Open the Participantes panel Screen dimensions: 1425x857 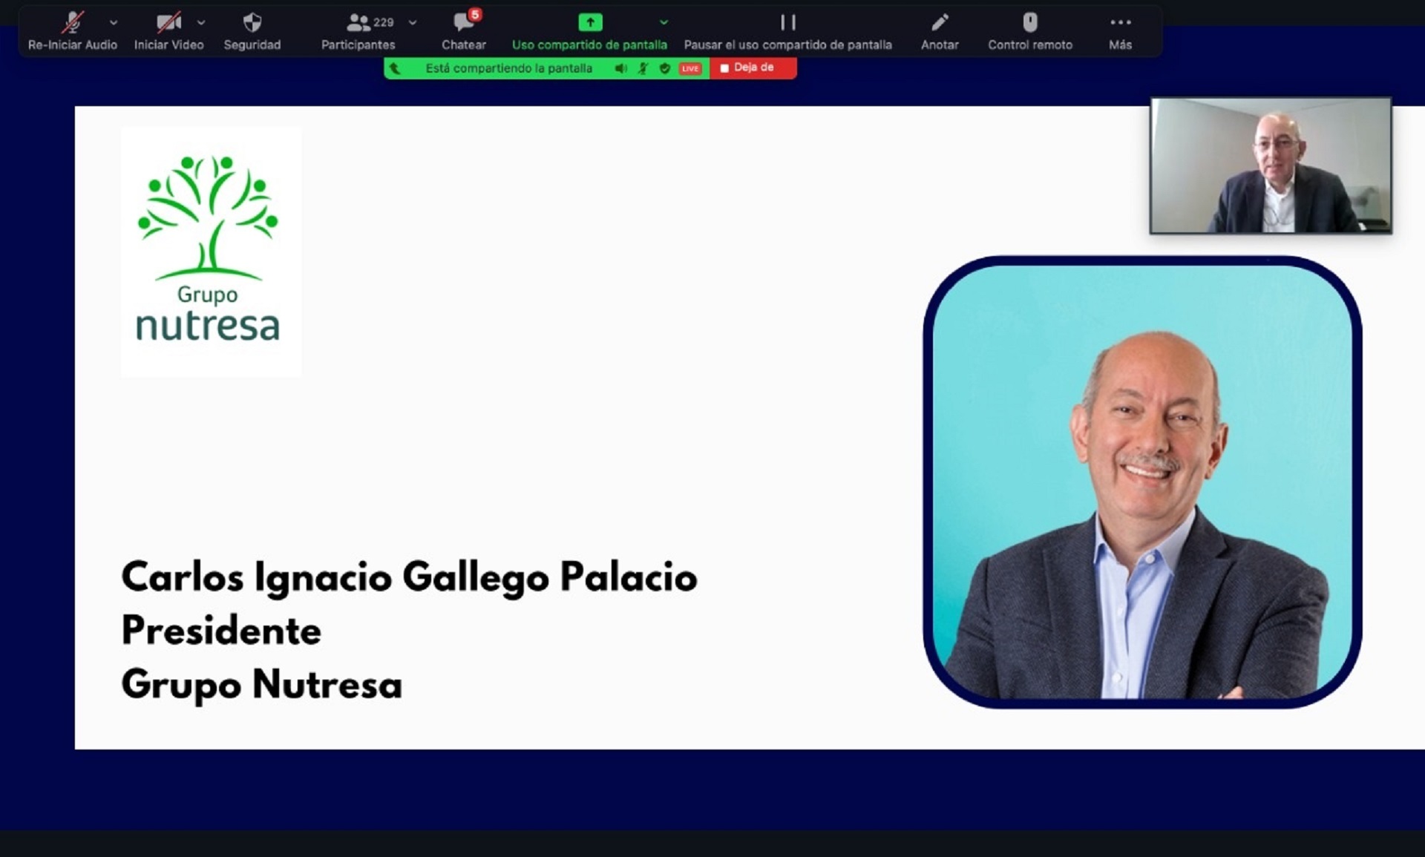pos(358,31)
